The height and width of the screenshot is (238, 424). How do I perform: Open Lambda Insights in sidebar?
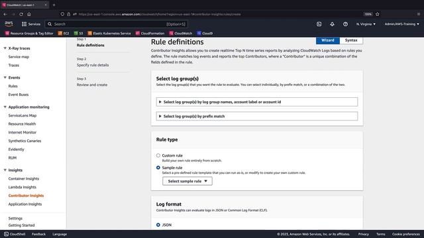click(x=22, y=187)
